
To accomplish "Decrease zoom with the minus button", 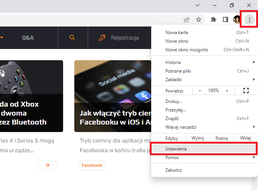I will click(x=200, y=91).
